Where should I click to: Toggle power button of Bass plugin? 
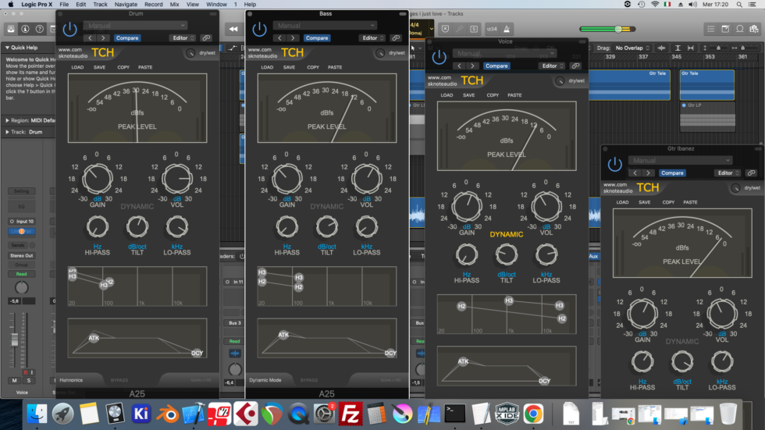point(259,29)
